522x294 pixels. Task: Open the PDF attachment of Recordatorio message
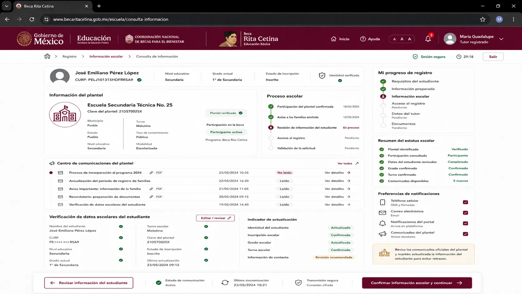(156, 197)
